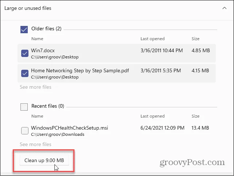Image resolution: width=234 pixels, height=176 pixels.
Task: Click See more files under Older files
Action: click(35, 87)
